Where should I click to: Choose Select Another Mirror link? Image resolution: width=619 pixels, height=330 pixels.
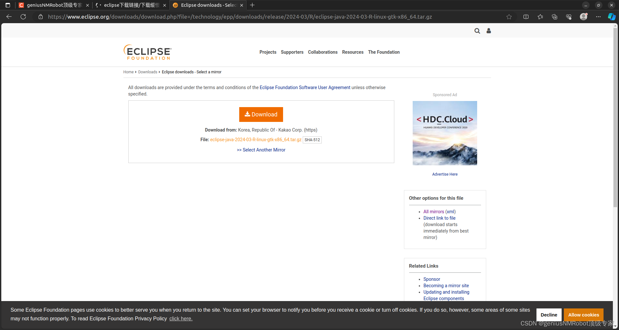point(261,150)
